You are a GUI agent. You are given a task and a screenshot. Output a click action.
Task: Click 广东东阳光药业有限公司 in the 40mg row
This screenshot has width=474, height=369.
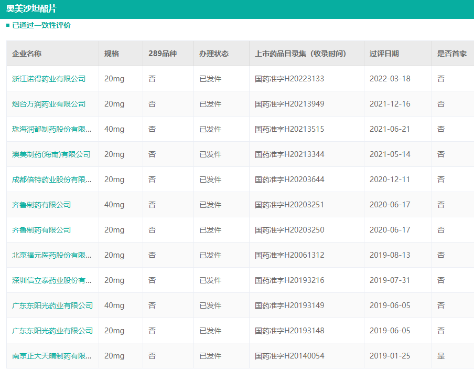point(52,305)
